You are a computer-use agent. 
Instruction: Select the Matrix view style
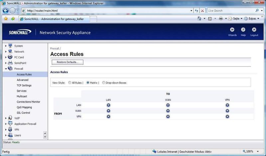88,83
